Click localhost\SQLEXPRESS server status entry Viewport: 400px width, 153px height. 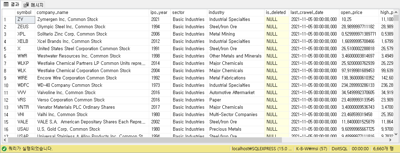pos(262,149)
